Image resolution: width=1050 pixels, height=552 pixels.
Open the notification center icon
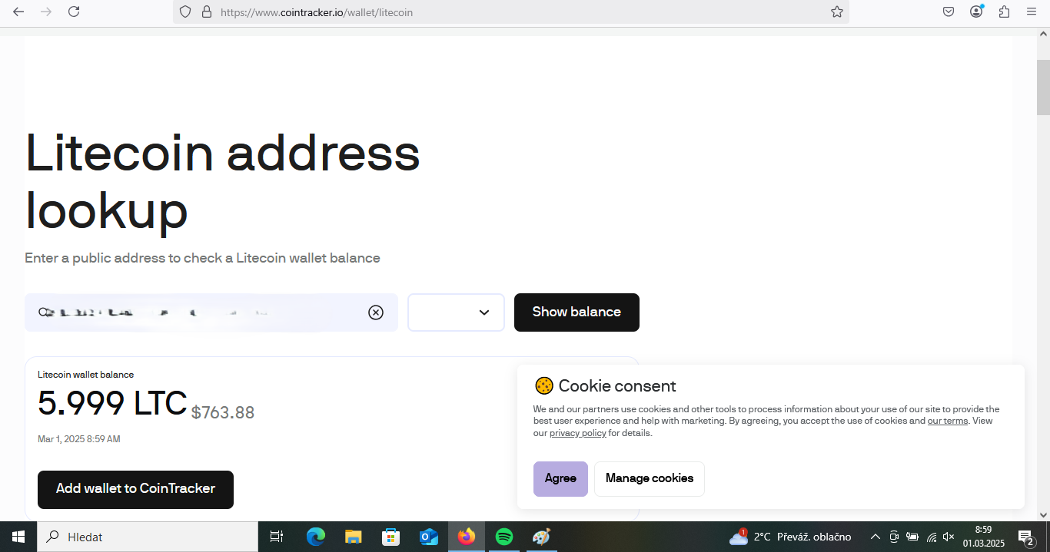tap(1026, 537)
